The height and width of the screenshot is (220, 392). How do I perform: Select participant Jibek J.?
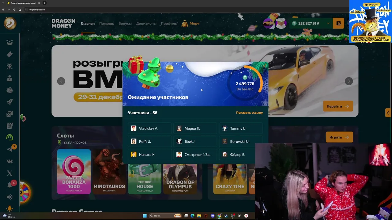[195, 141]
